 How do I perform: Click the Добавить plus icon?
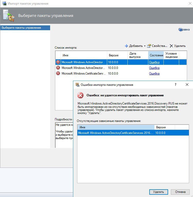click(x=126, y=46)
